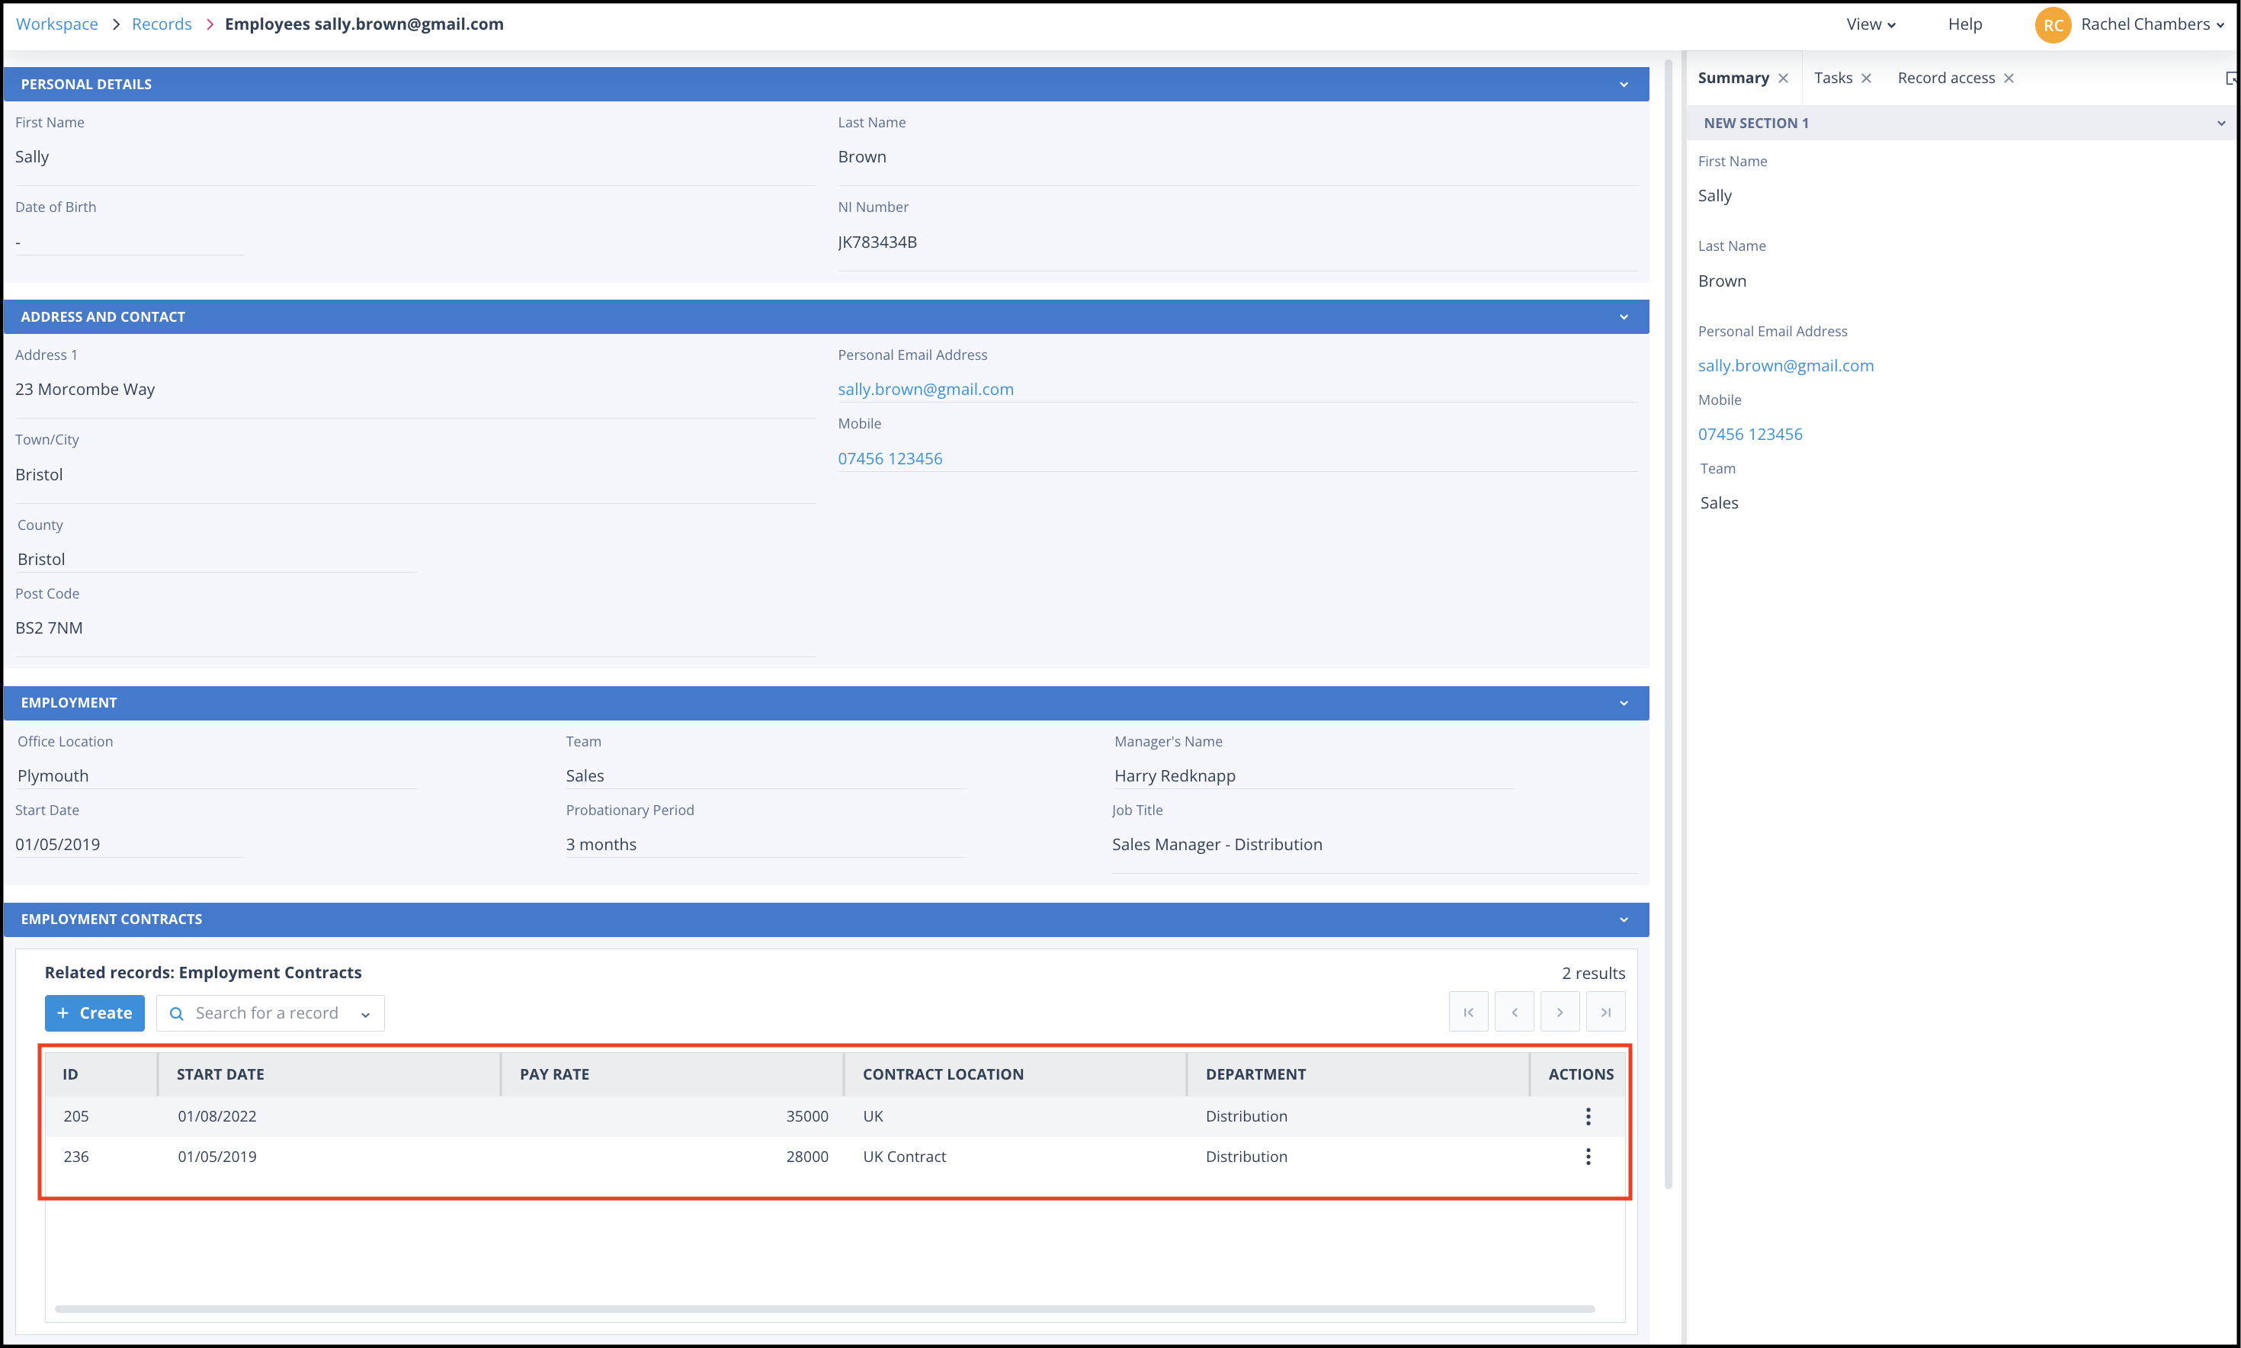Switch to the Summary tab
The image size is (2241, 1348).
pyautogui.click(x=1733, y=78)
